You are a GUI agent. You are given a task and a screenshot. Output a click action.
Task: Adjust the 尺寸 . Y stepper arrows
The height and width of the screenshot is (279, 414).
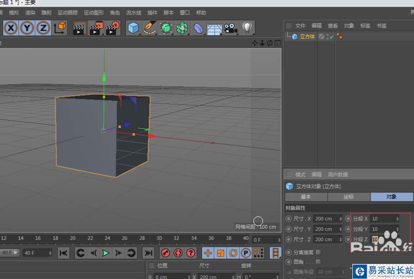[x=341, y=229]
